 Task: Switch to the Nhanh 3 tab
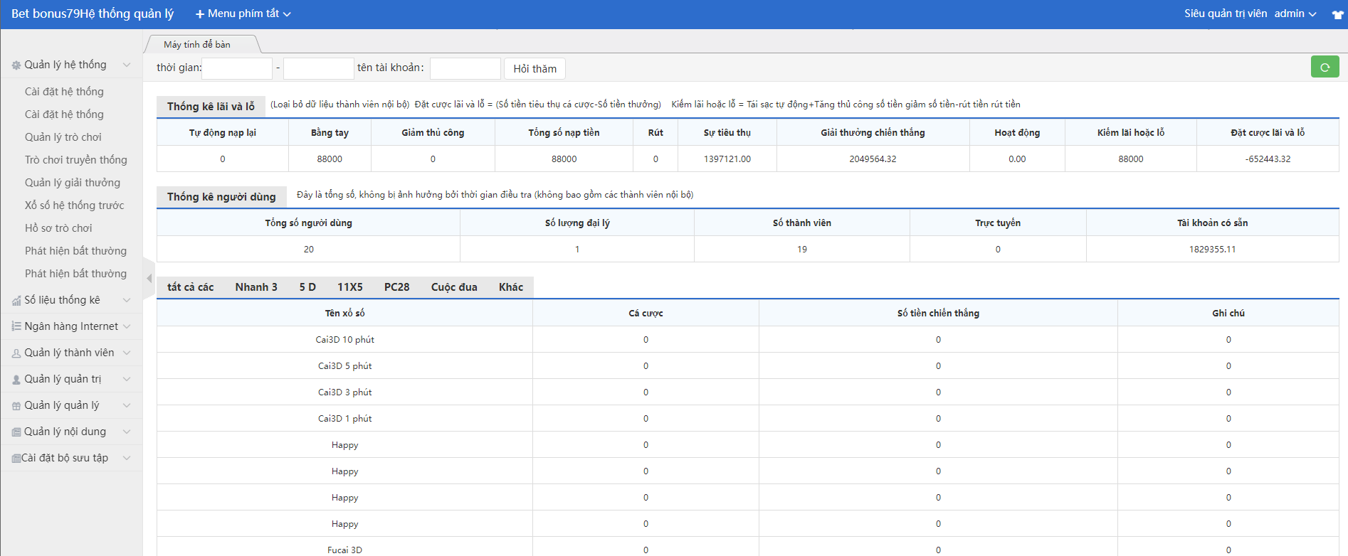[x=256, y=287]
